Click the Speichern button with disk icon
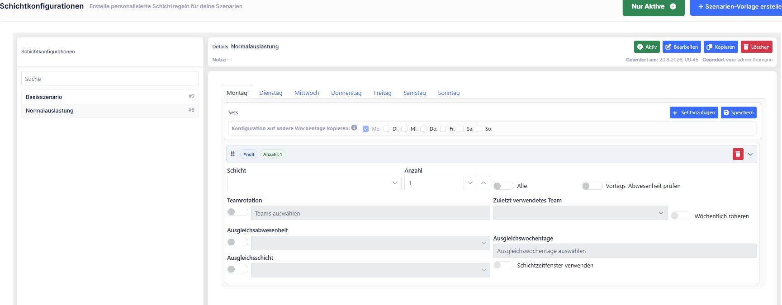782x305 pixels. (x=738, y=113)
